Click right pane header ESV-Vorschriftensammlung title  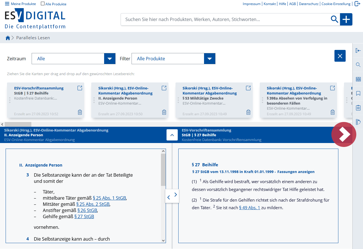point(207,130)
